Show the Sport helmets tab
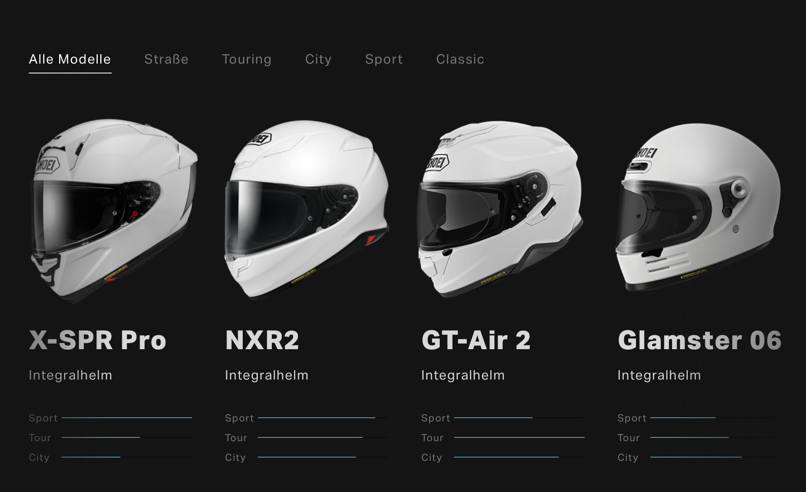Screen dimensions: 806x492 pos(384,59)
